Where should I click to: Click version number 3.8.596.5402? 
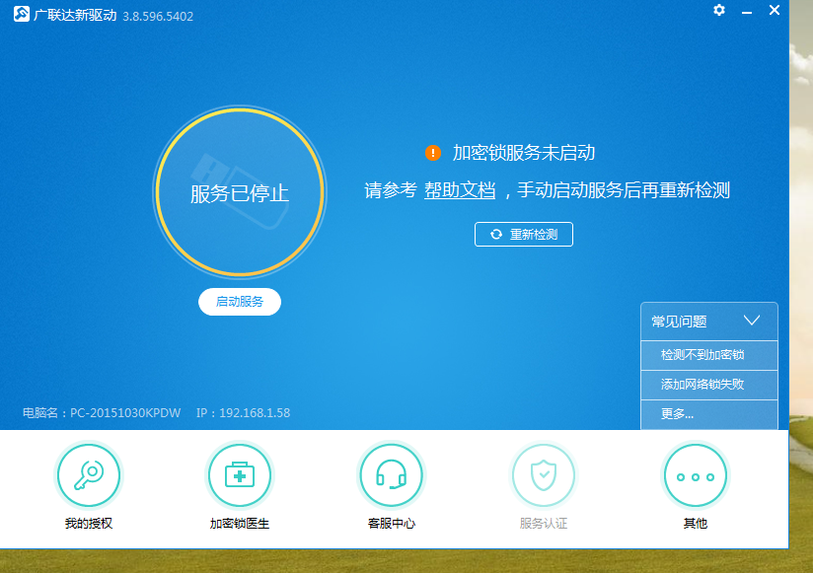(x=158, y=17)
